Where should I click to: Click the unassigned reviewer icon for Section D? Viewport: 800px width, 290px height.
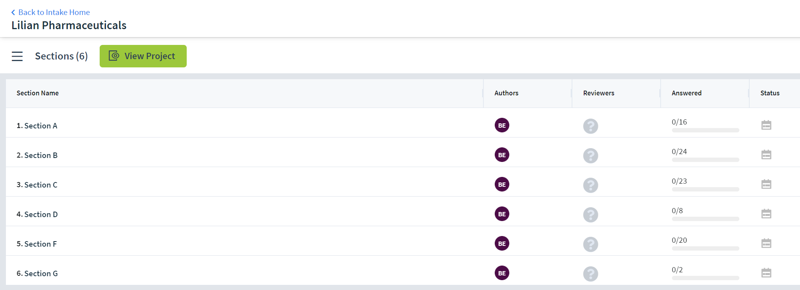click(x=590, y=215)
